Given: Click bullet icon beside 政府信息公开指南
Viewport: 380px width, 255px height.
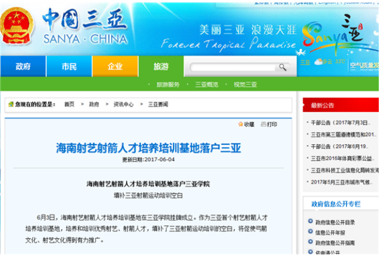Looking at the screenshot, I should pos(310,242).
